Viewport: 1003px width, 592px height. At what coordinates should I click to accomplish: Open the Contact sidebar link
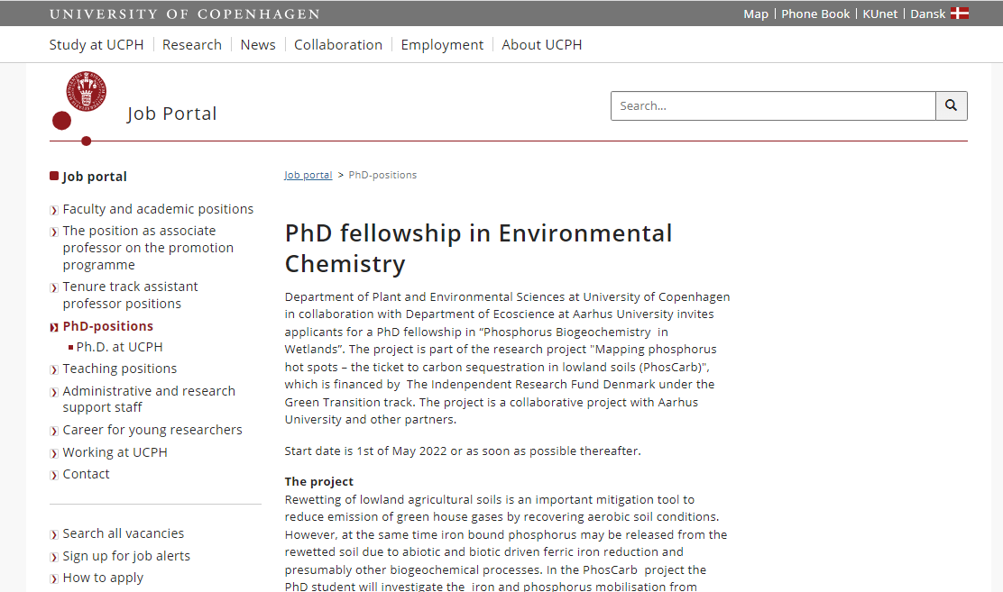87,474
